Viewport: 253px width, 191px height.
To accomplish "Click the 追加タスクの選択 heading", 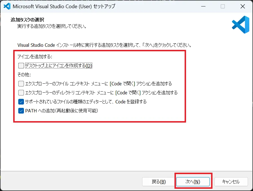I will 27,20.
